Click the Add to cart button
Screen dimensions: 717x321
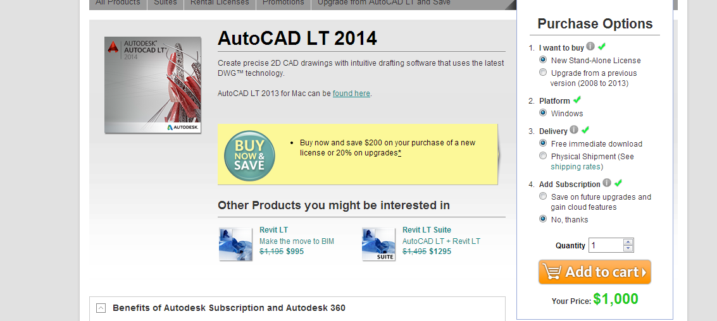point(595,272)
